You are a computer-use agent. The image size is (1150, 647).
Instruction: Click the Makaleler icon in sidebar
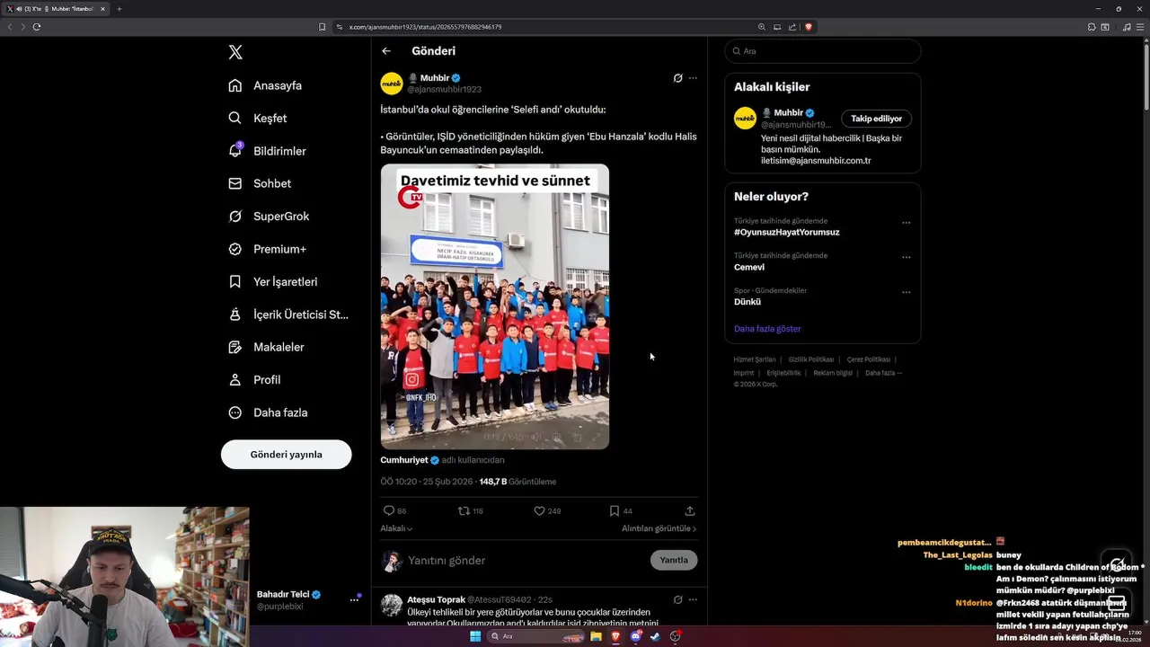(x=235, y=347)
